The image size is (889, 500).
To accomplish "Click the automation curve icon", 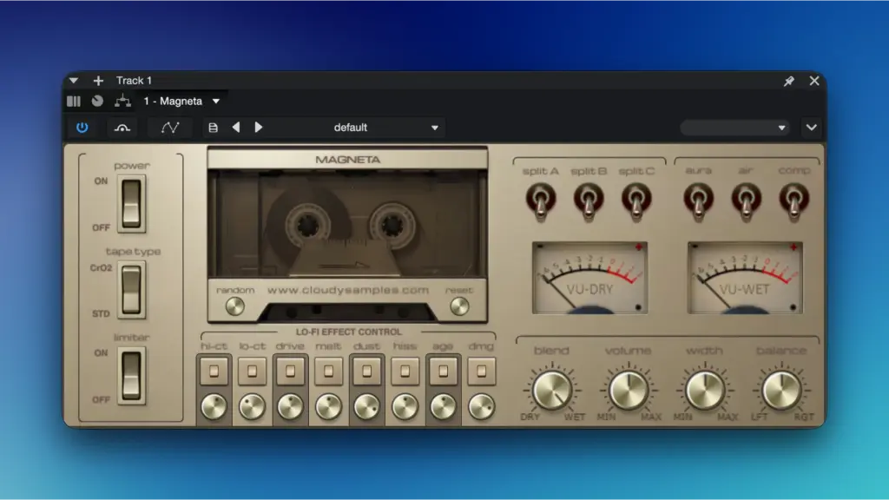I will coord(170,128).
